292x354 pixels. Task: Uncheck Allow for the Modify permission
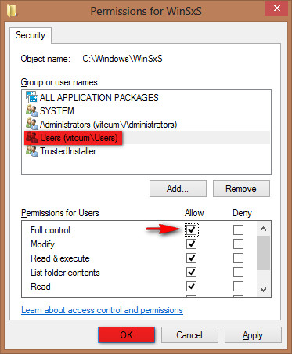192,244
